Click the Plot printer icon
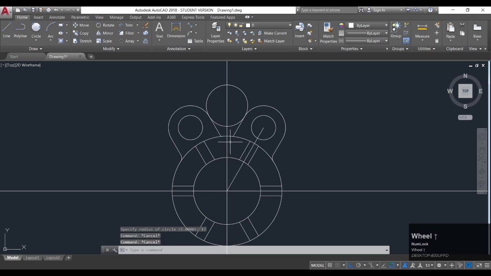Image resolution: width=491 pixels, height=276 pixels. [48, 10]
